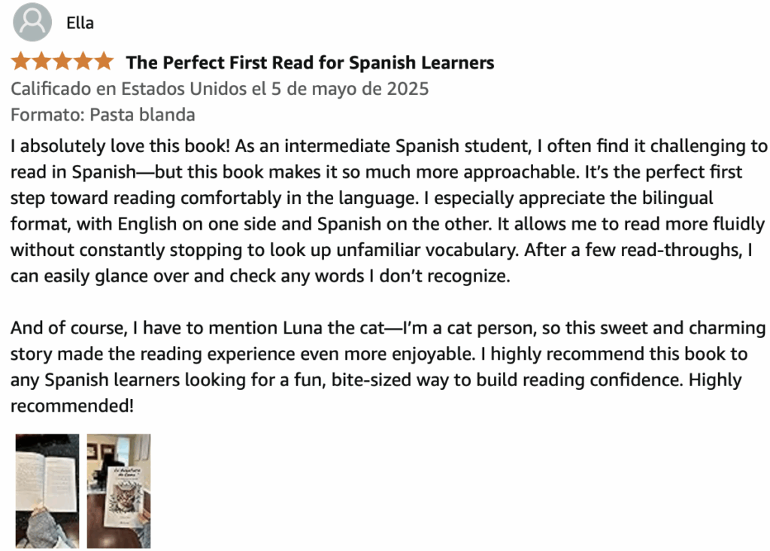This screenshot has height=551, width=770.
Task: Open the cat book cover photo thumbnail
Action: click(119, 491)
